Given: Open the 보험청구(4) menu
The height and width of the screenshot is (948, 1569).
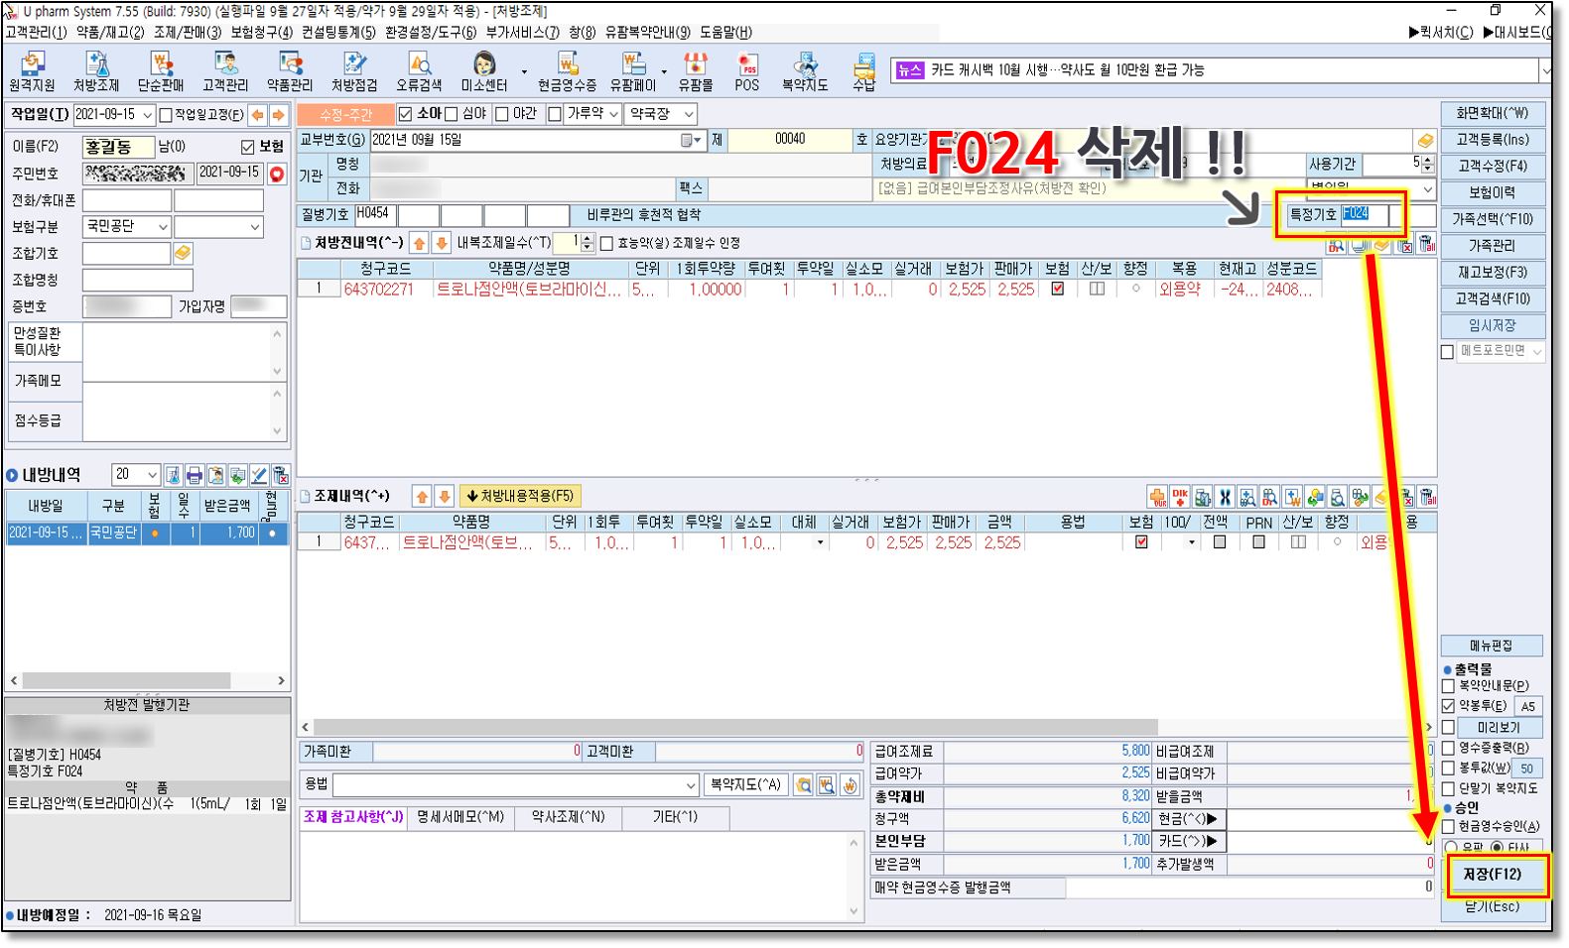Looking at the screenshot, I should click(261, 32).
